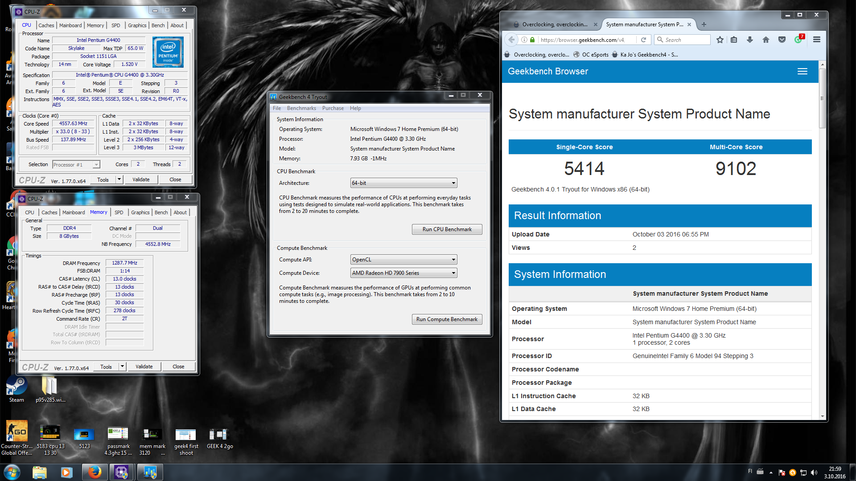Open the green extension icon with badge 7

[798, 39]
